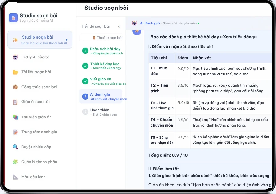276x194 pixels.
Task: Collapse the Tiến độ soạn bài panel
Action: click(x=119, y=27)
